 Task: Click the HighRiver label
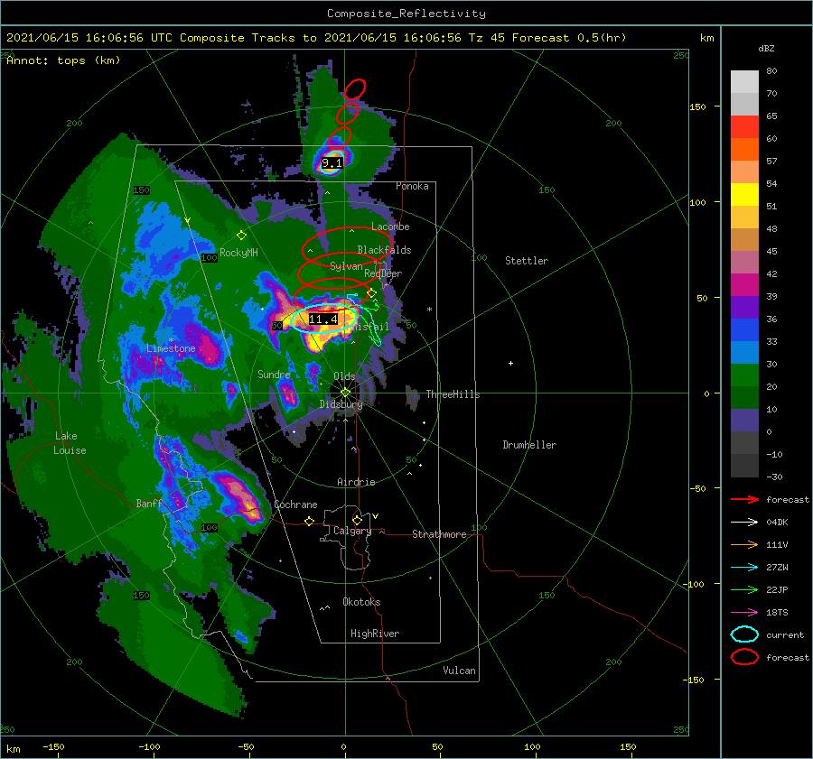[375, 634]
